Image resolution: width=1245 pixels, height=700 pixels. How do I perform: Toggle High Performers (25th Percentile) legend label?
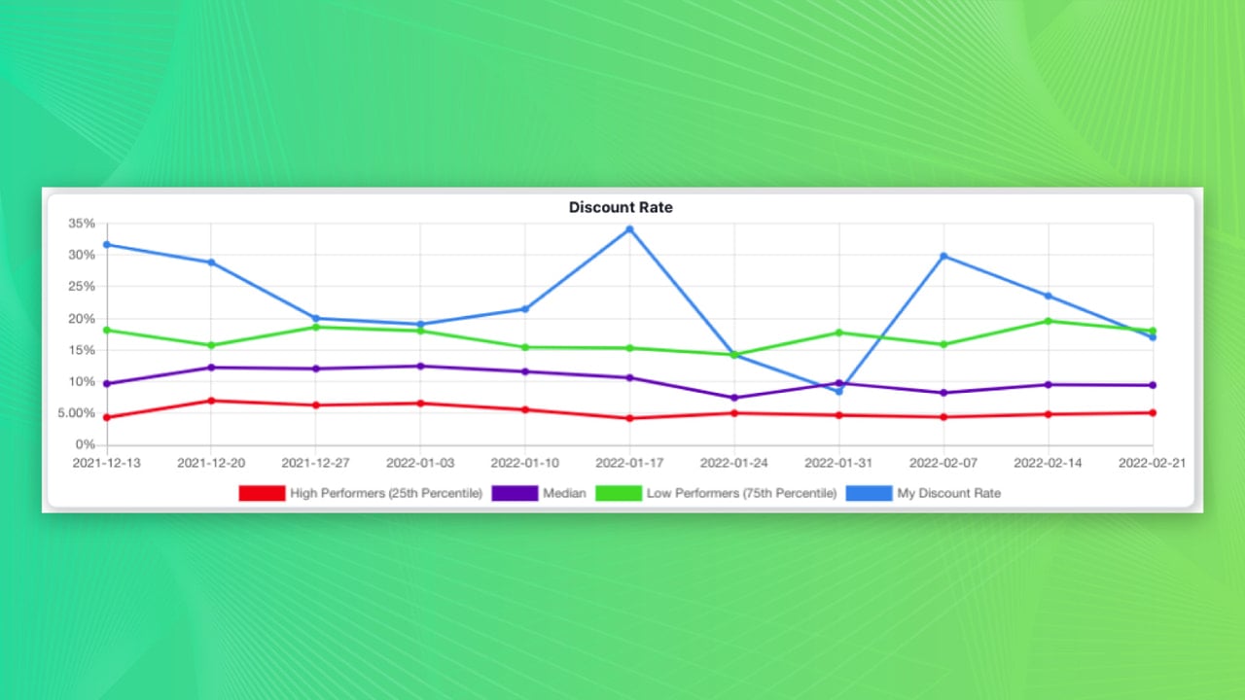tap(386, 493)
